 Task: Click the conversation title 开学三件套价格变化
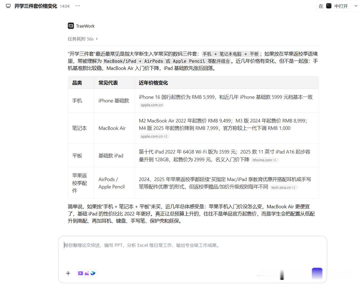36,6
